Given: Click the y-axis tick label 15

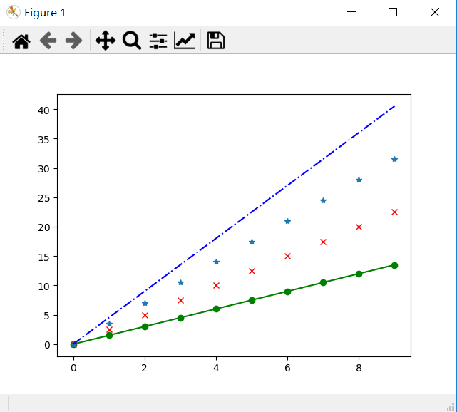Looking at the screenshot, I should pos(43,257).
